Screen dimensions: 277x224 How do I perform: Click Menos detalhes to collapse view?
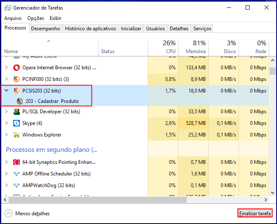point(33,214)
